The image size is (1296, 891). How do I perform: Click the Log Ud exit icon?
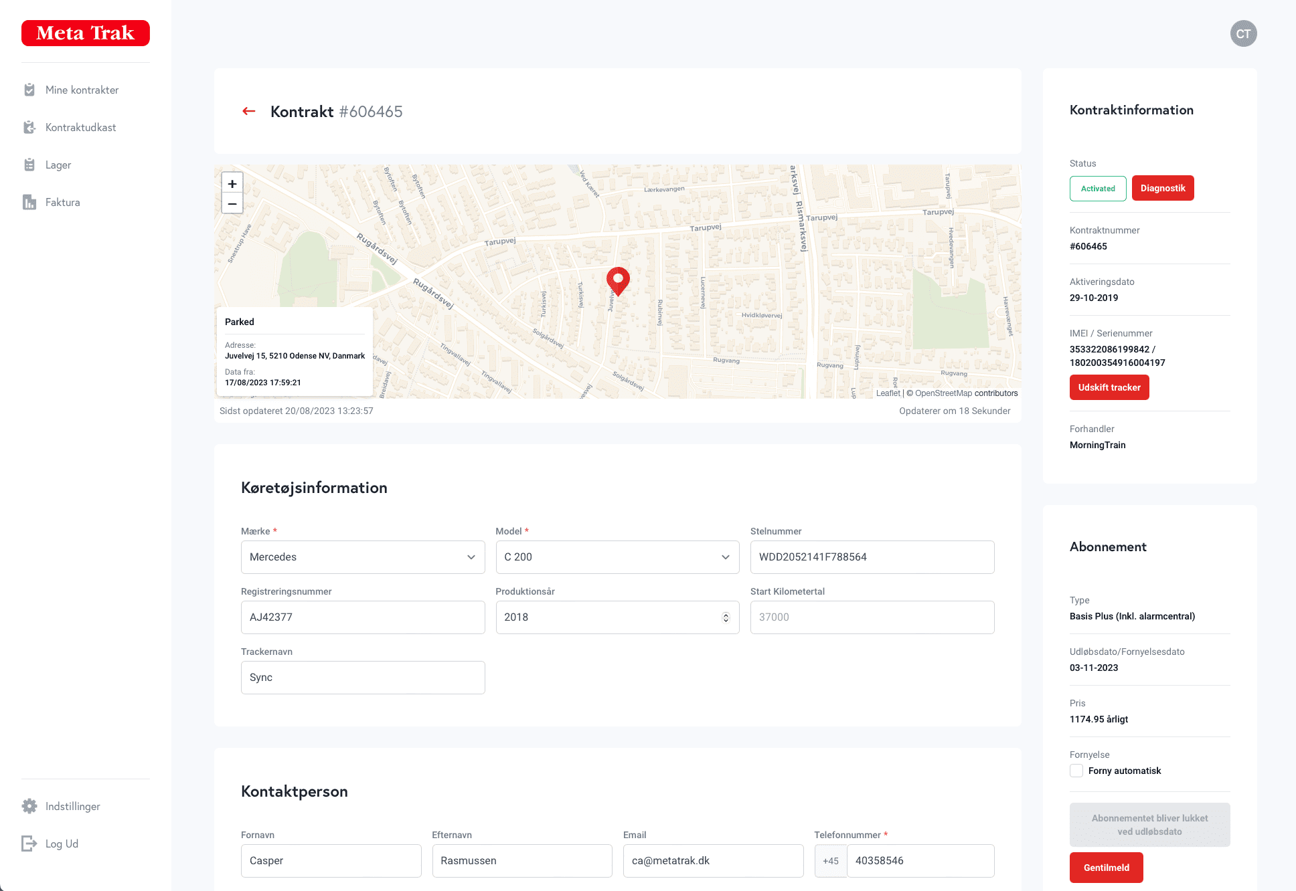click(29, 844)
